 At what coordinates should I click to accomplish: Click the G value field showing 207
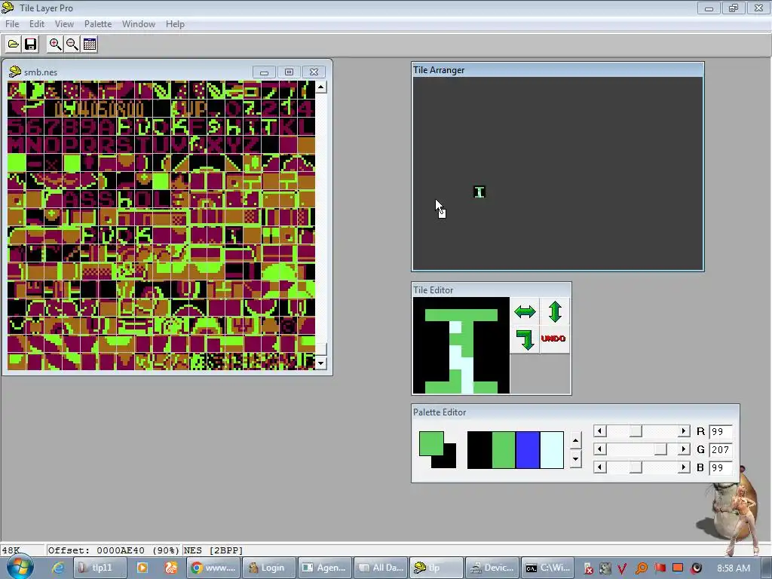(x=720, y=449)
